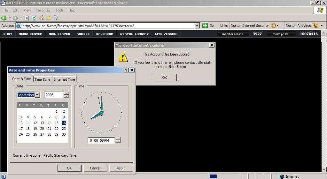Open the Home page icon
327x179 pixels.
tap(42, 18)
